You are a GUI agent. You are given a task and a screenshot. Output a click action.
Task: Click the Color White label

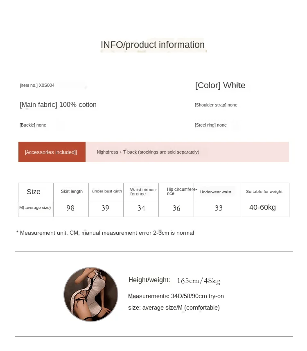(x=220, y=85)
